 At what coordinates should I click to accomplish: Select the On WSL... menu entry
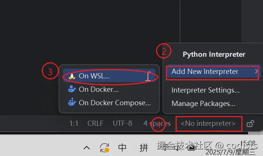pyautogui.click(x=94, y=76)
